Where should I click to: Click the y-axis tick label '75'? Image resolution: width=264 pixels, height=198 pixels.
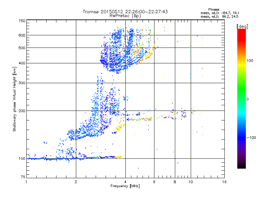(23, 177)
